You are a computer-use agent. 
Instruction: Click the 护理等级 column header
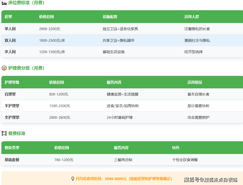pyautogui.click(x=12, y=82)
